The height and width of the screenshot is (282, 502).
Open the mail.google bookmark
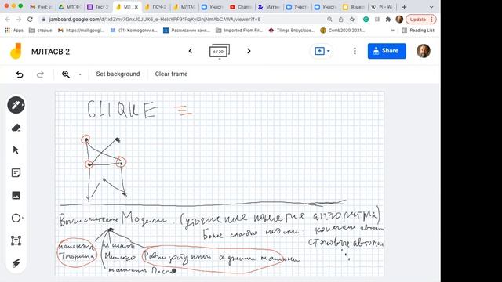(81, 31)
